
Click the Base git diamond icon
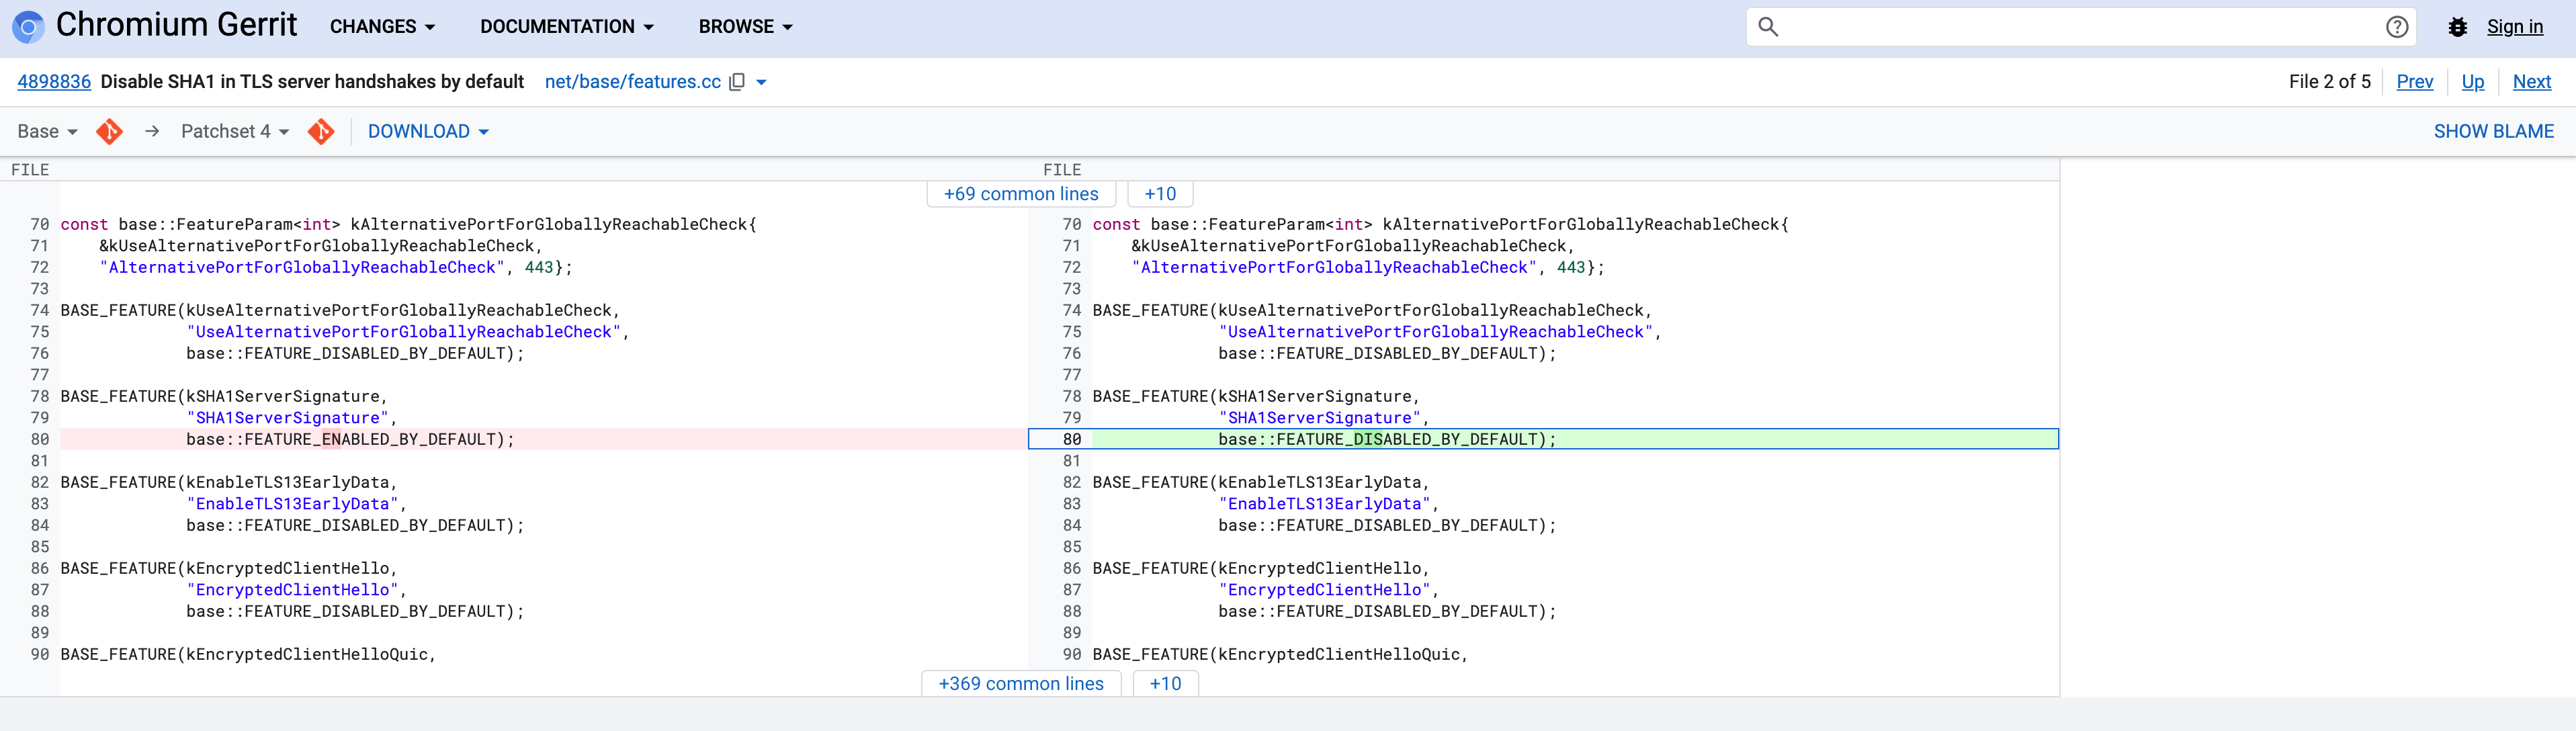tap(110, 131)
